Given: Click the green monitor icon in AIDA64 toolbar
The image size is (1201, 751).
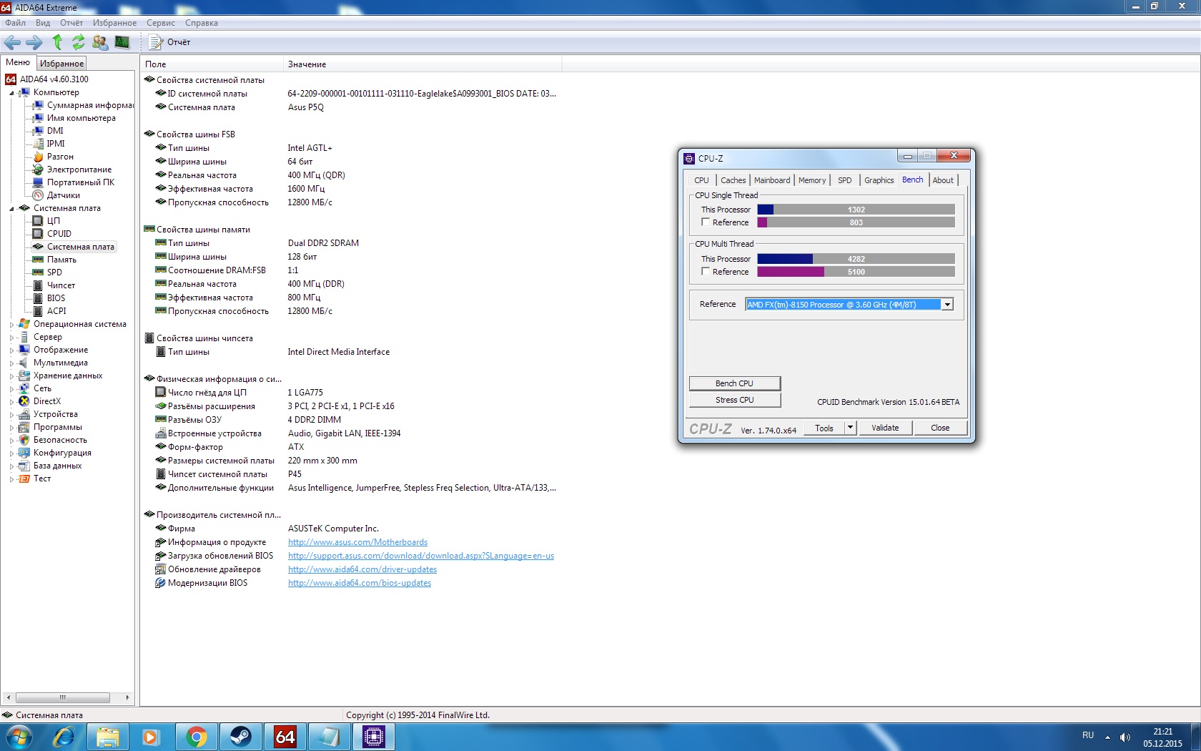Looking at the screenshot, I should (122, 42).
